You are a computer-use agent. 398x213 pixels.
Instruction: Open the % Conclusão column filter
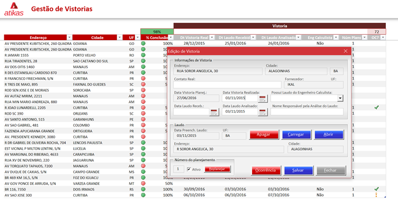coord(171,38)
